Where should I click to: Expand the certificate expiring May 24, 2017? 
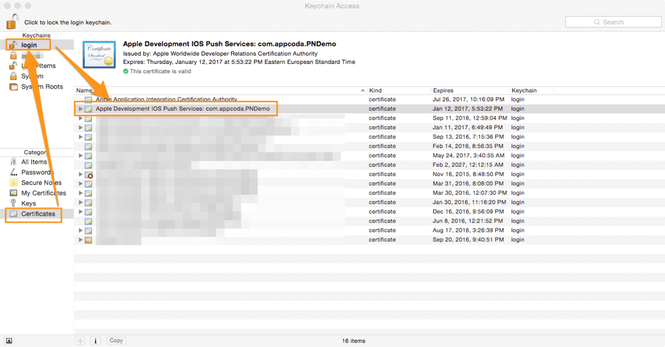80,156
